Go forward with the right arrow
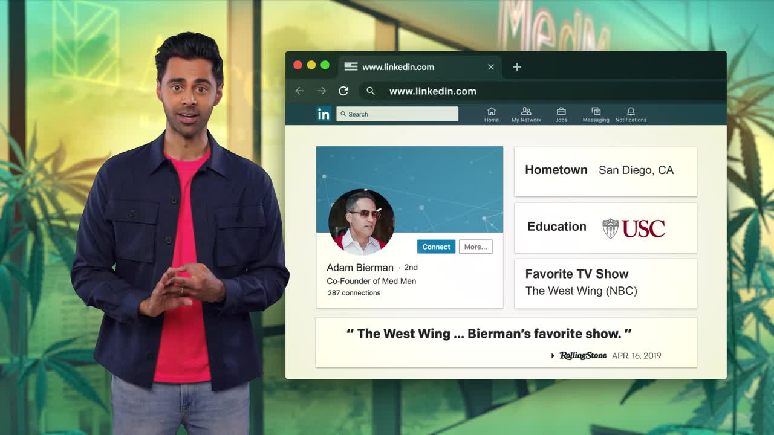 pos(322,91)
